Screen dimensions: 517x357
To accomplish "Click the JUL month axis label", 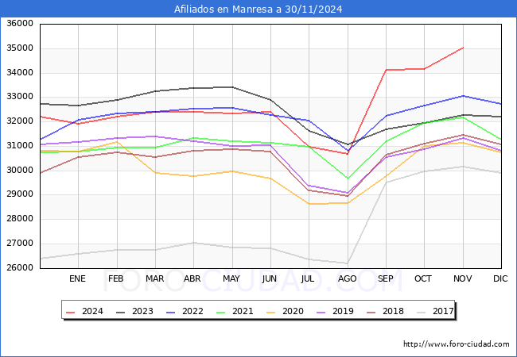I will 307,278.
